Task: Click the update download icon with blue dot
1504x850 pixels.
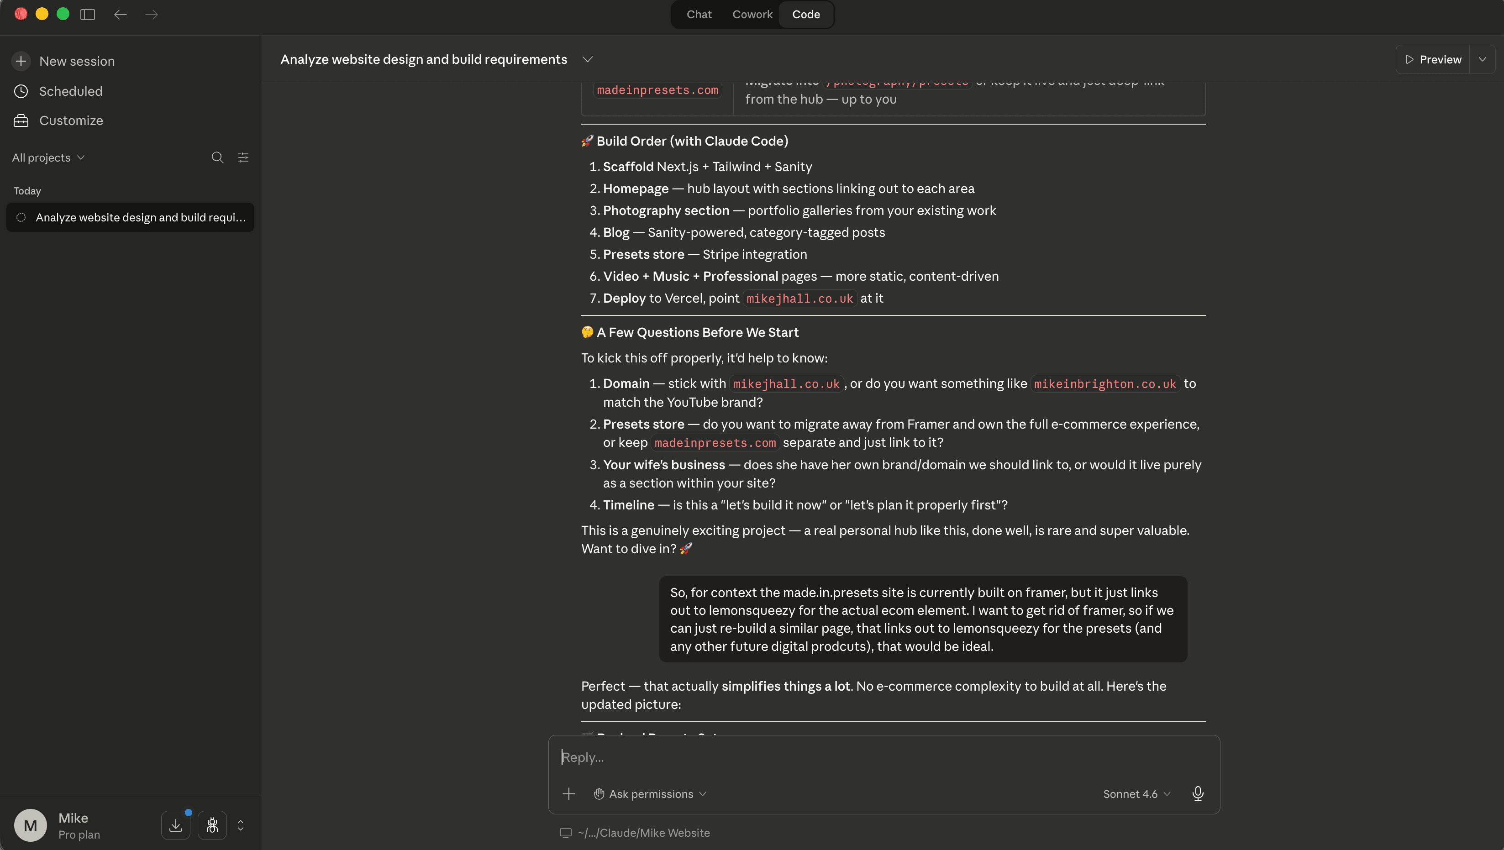Action: (x=176, y=825)
